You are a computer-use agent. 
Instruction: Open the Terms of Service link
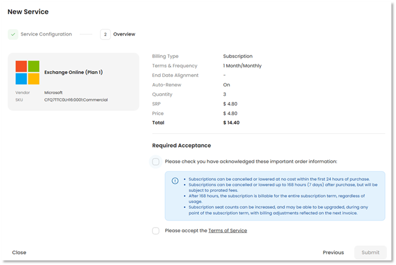tap(227, 231)
